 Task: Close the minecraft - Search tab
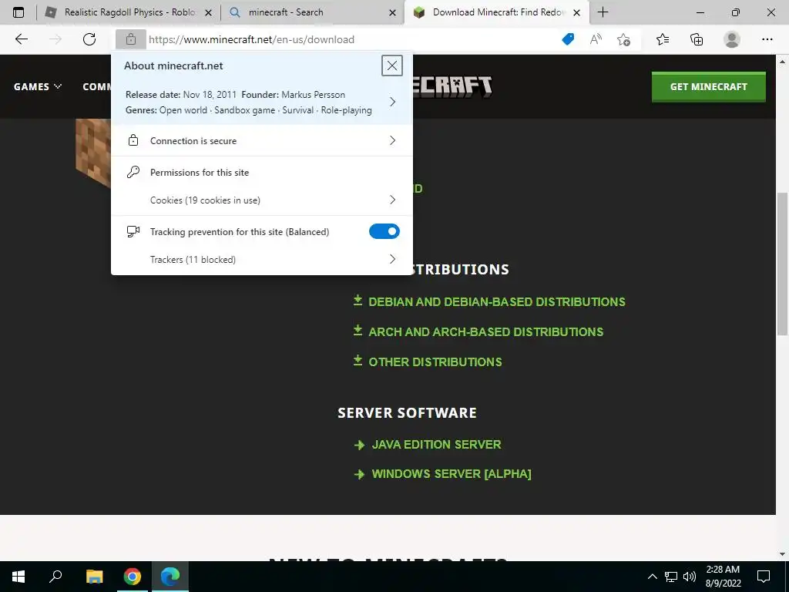coord(392,12)
